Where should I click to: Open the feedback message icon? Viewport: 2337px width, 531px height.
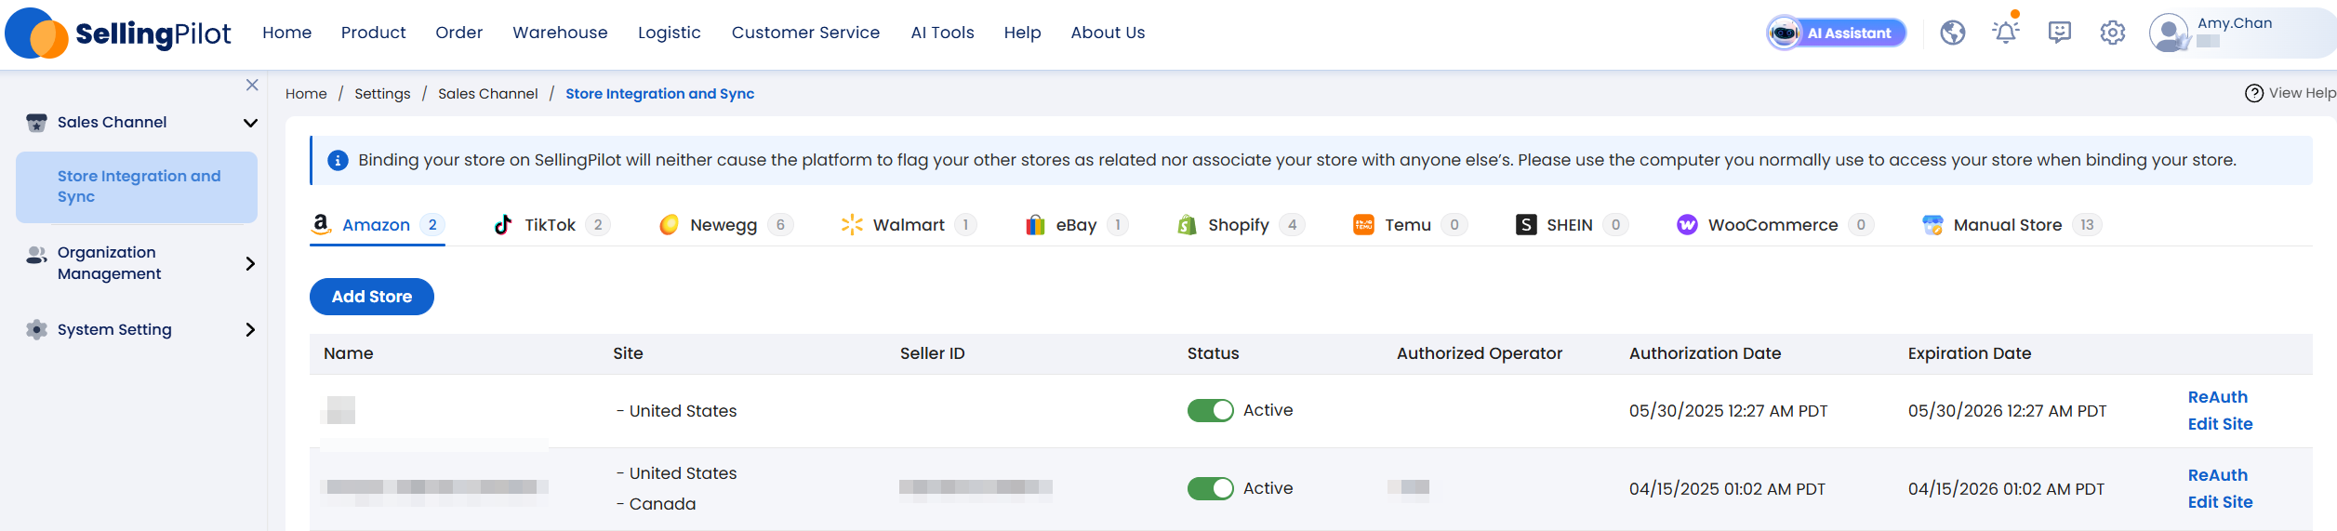(x=2060, y=33)
